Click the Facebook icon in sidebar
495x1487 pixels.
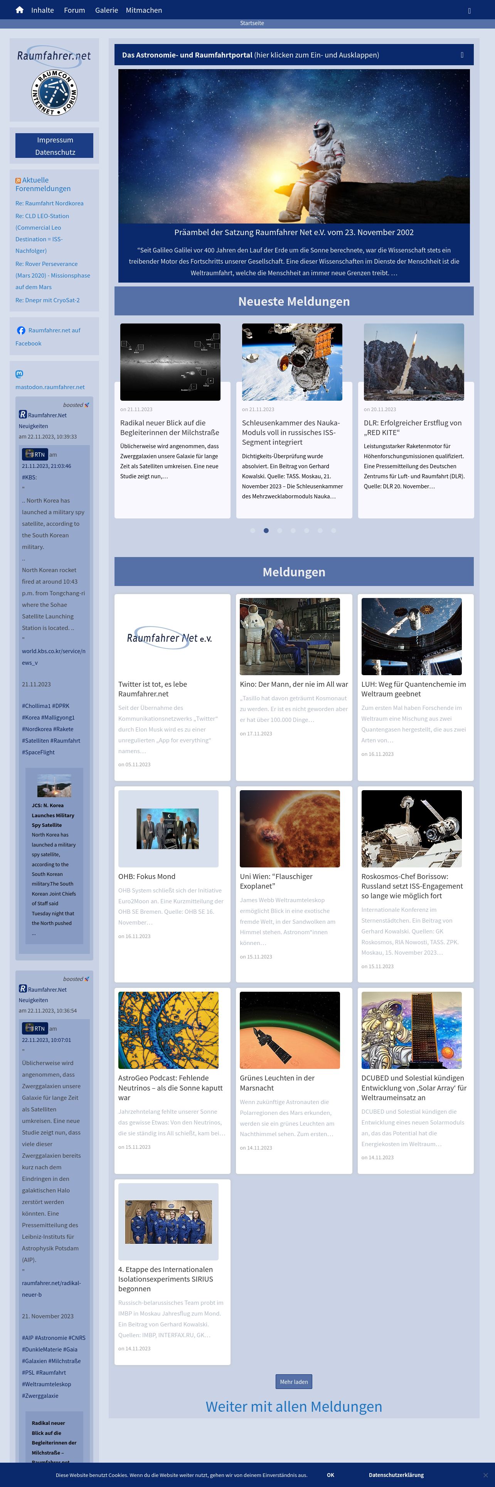click(x=21, y=330)
